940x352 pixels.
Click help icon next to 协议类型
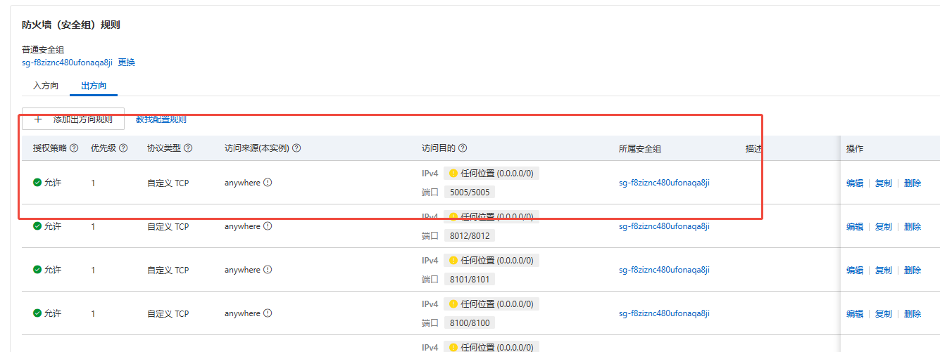tap(188, 148)
